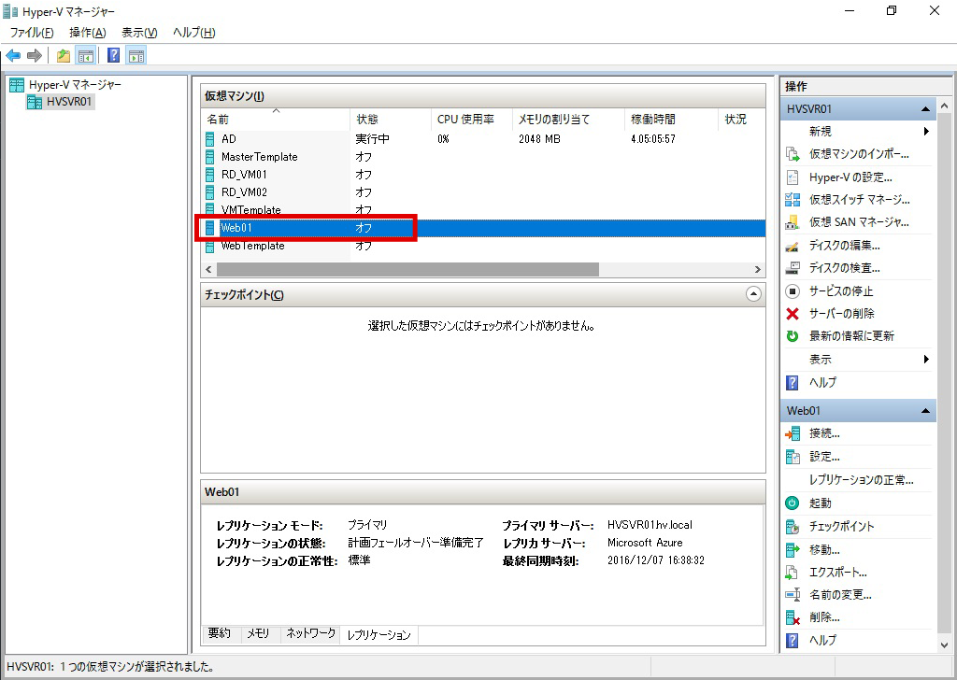Screen dimensions: 957x680
Task: Click the VM list scroll right arrow
Action: click(757, 269)
